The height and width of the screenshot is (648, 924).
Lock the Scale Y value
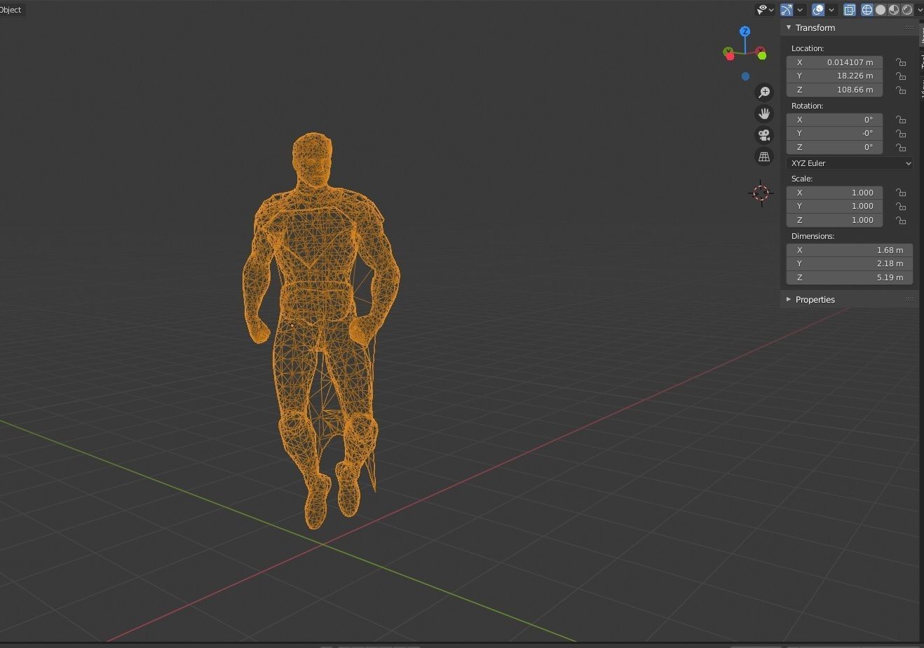(901, 206)
